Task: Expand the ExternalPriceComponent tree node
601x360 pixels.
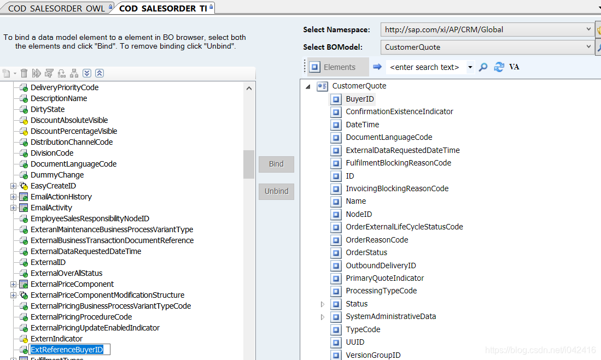Action: click(x=14, y=285)
